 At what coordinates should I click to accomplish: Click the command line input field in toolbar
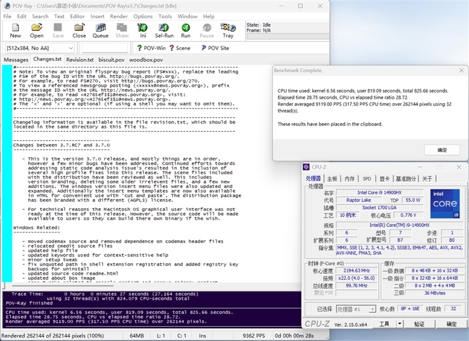tap(105, 48)
